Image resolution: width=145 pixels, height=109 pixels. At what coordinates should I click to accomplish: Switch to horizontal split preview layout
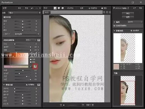(59, 8)
